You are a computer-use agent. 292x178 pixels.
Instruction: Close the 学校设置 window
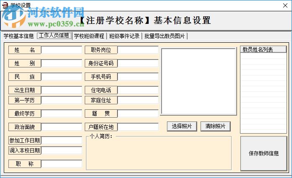(285, 5)
